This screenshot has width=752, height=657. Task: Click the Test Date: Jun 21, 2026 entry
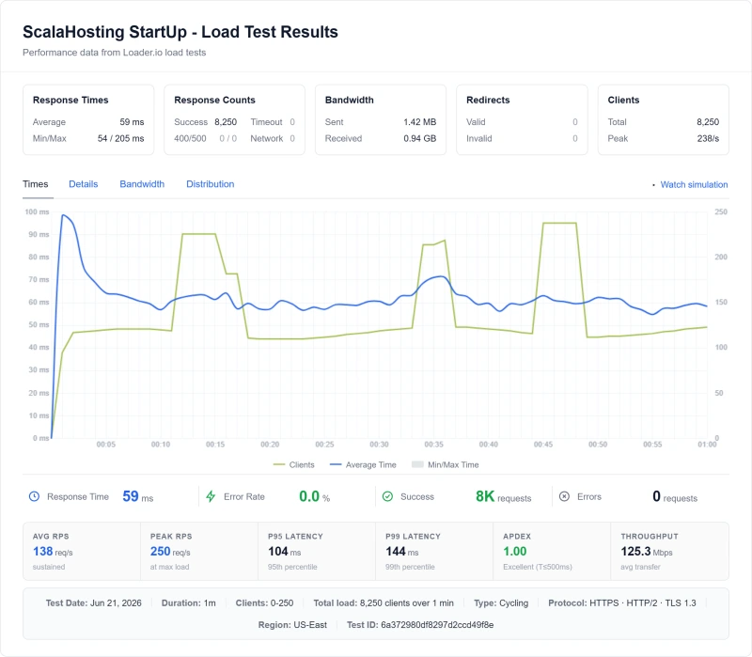pyautogui.click(x=93, y=602)
